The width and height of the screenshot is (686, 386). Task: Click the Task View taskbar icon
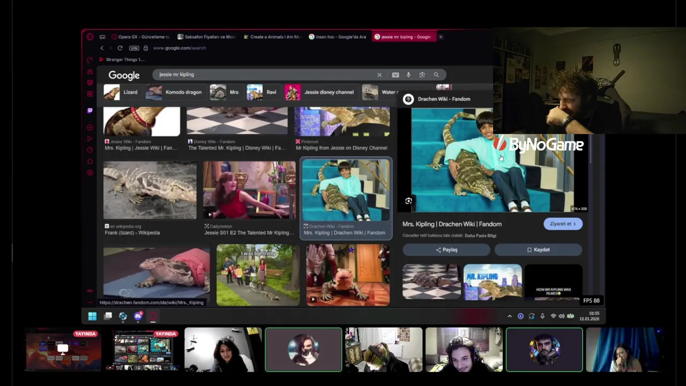point(108,316)
